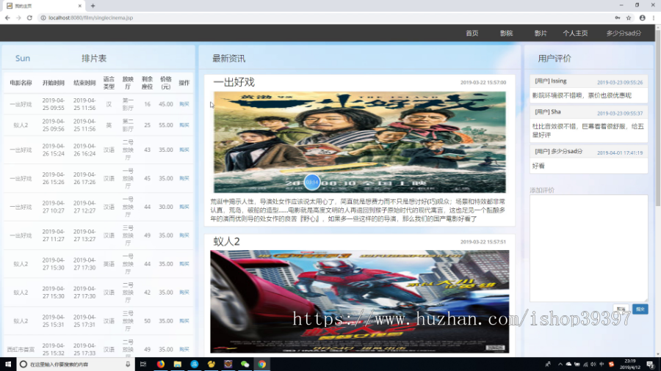Open Task View on the taskbar
Screen dimensions: 661x371
143,364
